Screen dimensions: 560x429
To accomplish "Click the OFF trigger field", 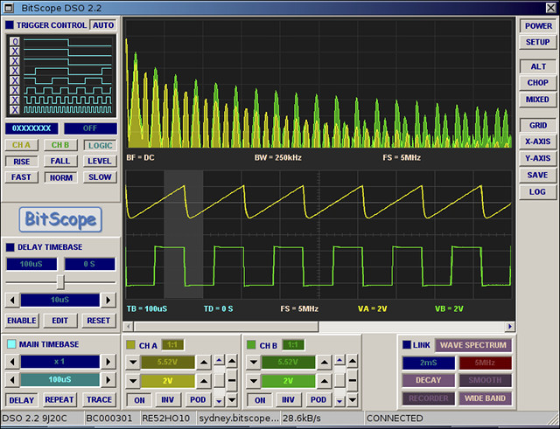I will [90, 128].
